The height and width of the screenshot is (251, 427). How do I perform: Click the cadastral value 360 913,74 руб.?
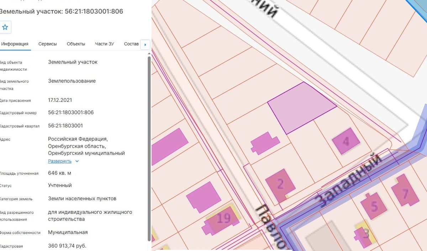click(x=67, y=246)
